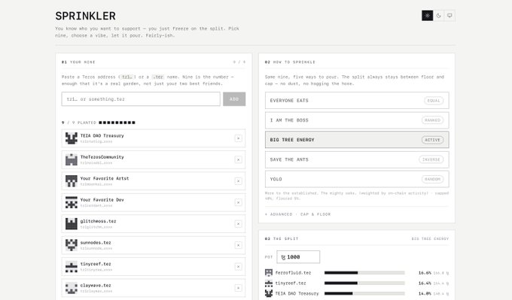Click the TEIA DAO Treasury avatar in the split panel

269,293
